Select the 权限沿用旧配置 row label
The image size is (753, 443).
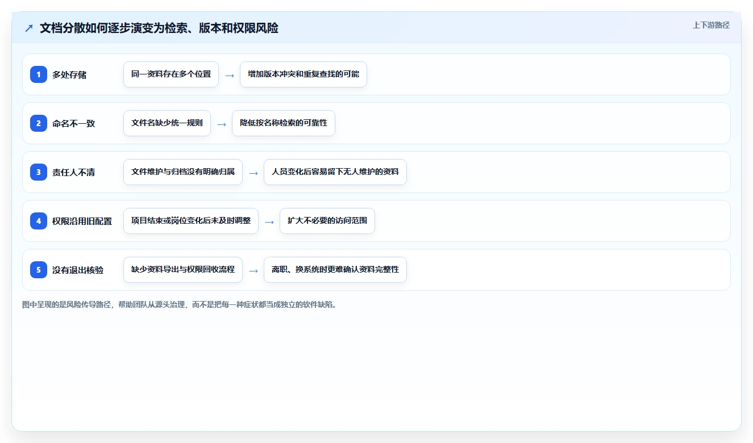[82, 221]
